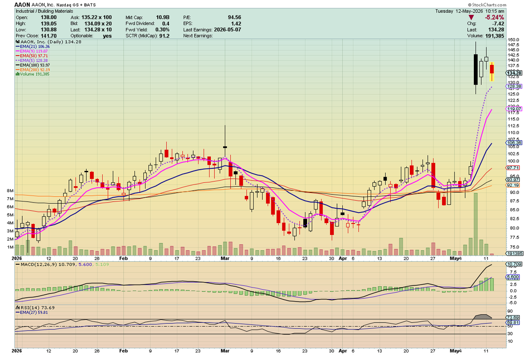The image size is (526, 355).
Task: Click the EMA(5) 128.38 legend entry
Action: (x=32, y=60)
